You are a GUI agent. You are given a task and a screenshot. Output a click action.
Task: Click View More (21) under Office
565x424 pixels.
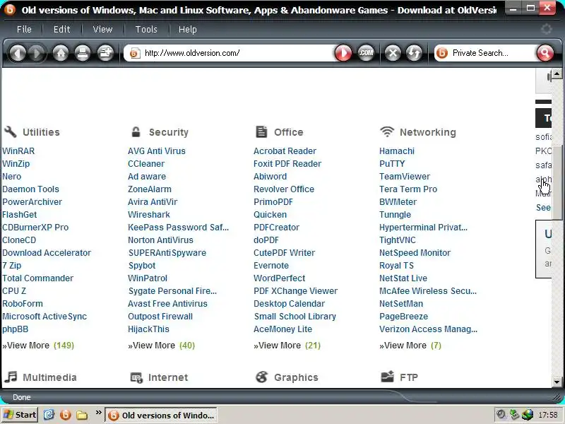287,346
